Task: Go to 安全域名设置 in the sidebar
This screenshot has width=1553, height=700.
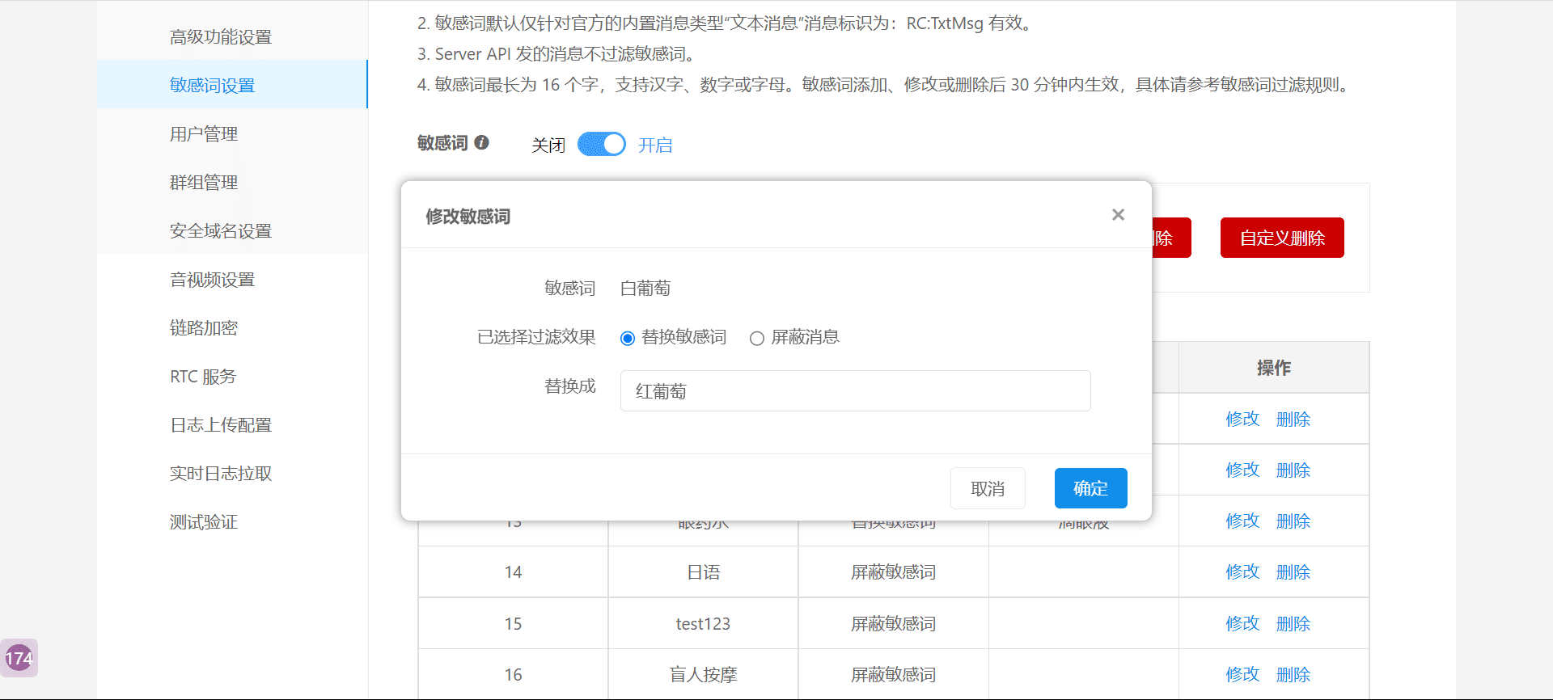Action: [221, 230]
